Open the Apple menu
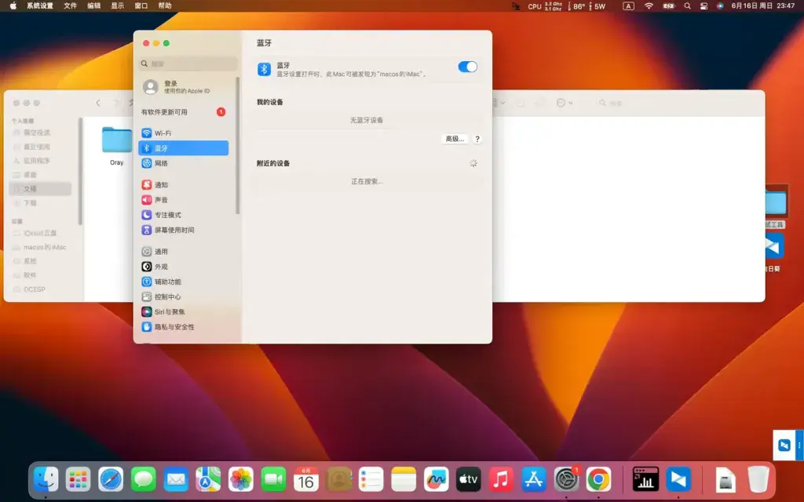The image size is (804, 502). tap(13, 5)
